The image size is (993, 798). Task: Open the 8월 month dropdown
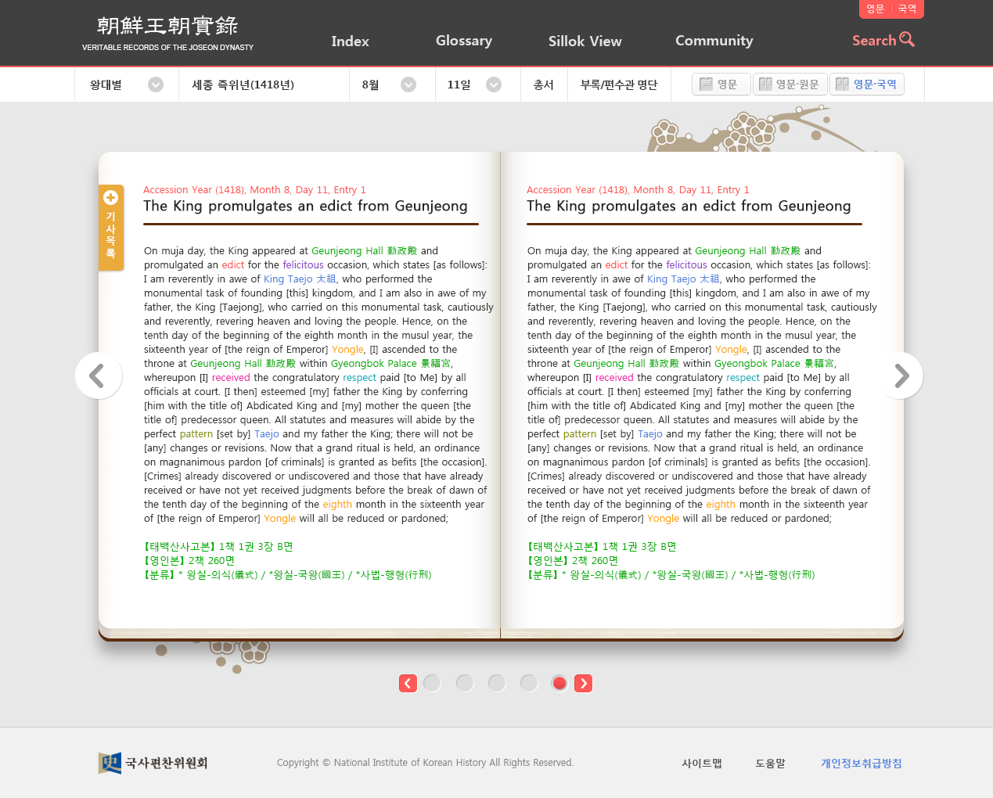point(408,84)
